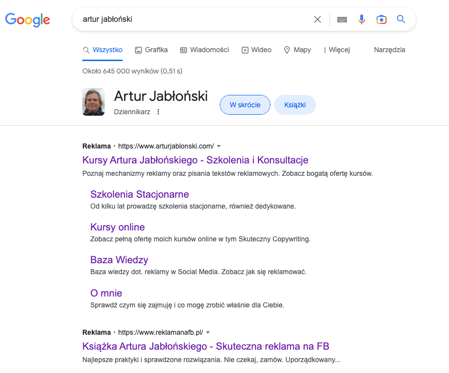The image size is (449, 373).
Task: Start voice search with the microphone icon
Action: tap(361, 19)
